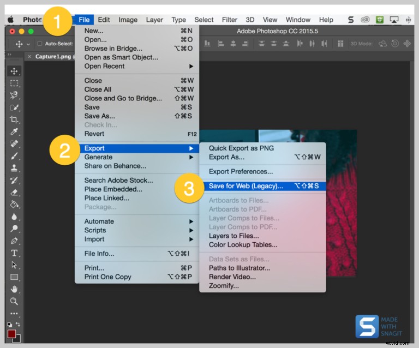Expand the Scripts submenu
Screen dimensions: 419x348
pos(137,230)
